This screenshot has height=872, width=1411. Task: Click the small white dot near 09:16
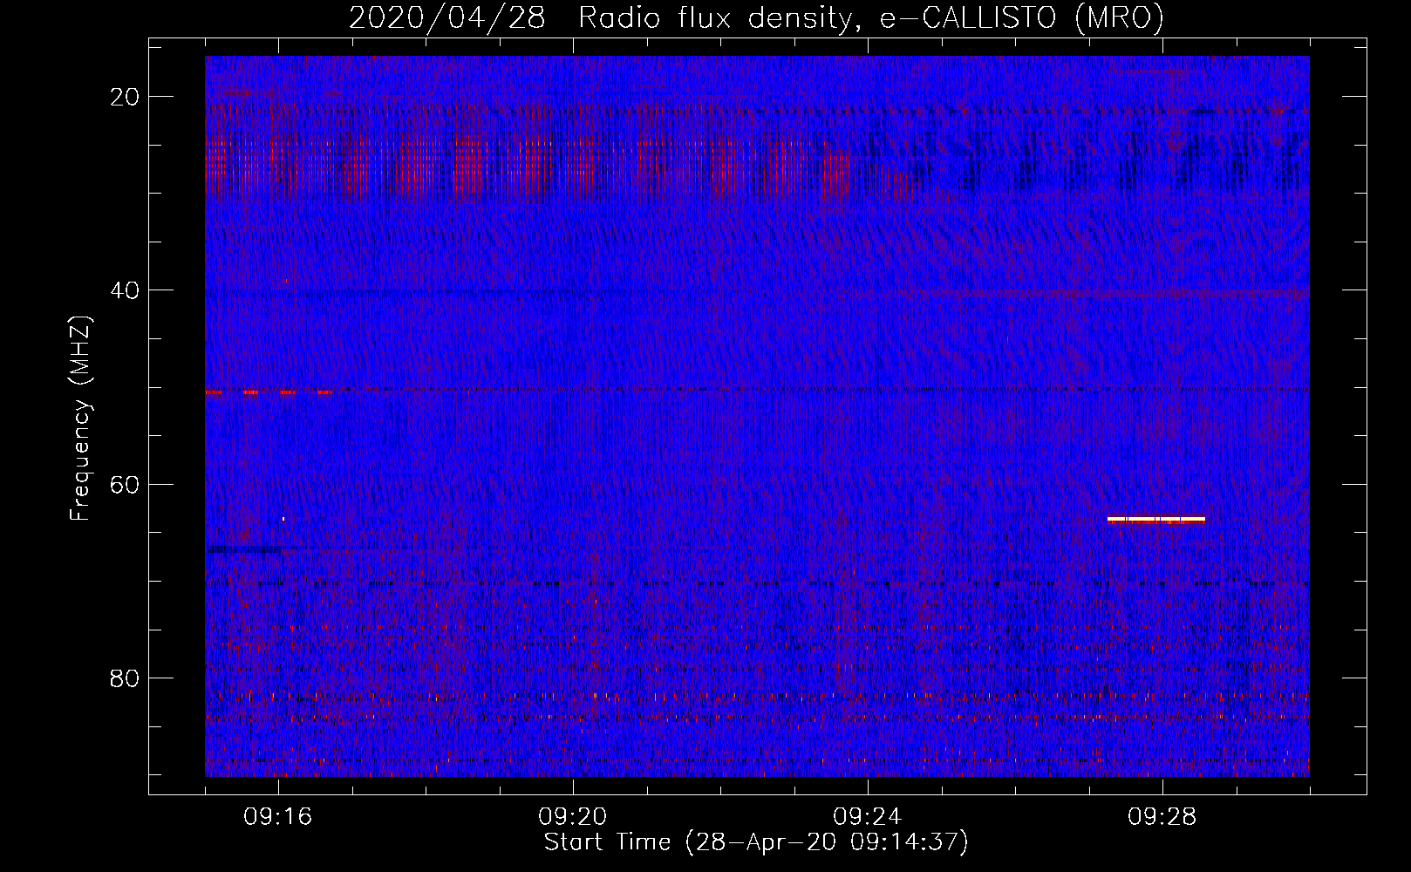(x=283, y=519)
